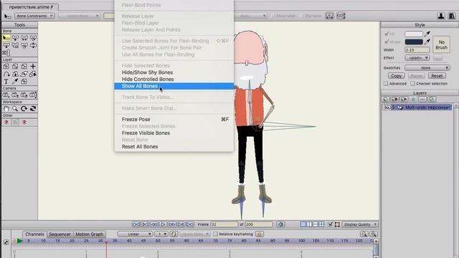
Task: Open the Display Quality dropdown
Action: tap(360, 224)
